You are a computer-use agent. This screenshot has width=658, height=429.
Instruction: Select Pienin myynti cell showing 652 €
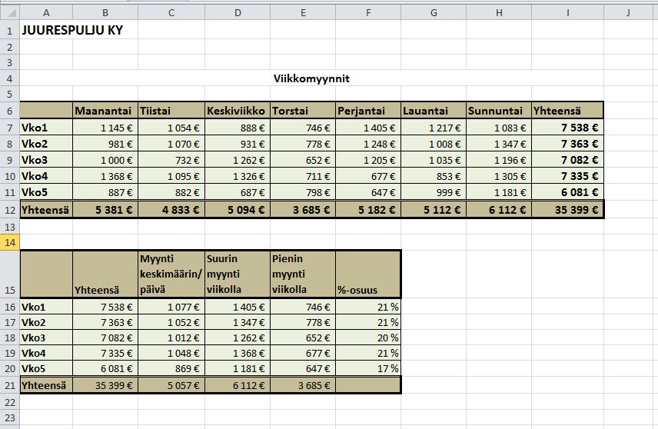coord(303,338)
